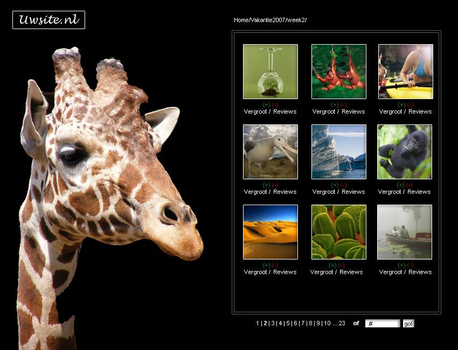Open the foggy boat thumbnail
Image resolution: width=458 pixels, height=350 pixels.
(405, 232)
